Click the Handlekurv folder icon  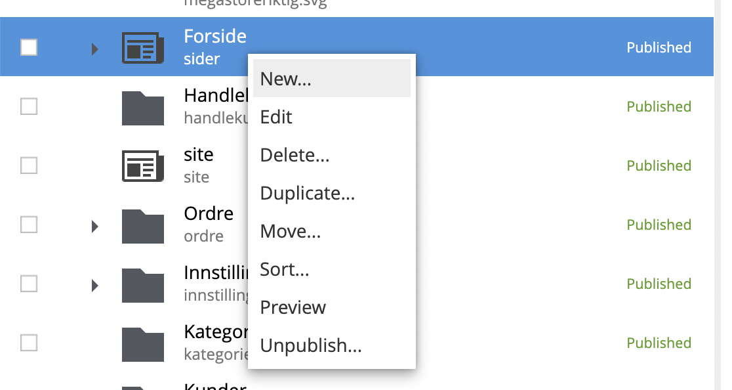coord(142,107)
